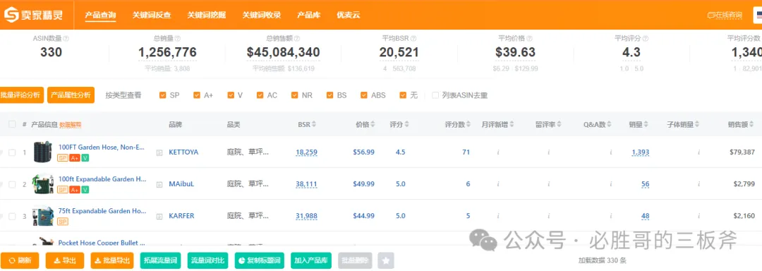Open 75ft Expandable Garden Hose thumbnail
This screenshot has width=762, height=271.
coord(43,216)
